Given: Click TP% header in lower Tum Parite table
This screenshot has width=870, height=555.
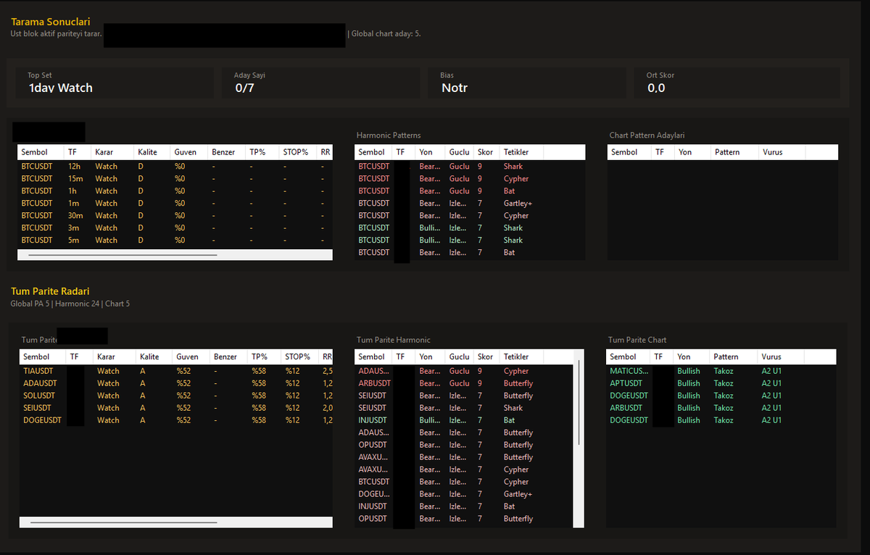Looking at the screenshot, I should coord(264,356).
